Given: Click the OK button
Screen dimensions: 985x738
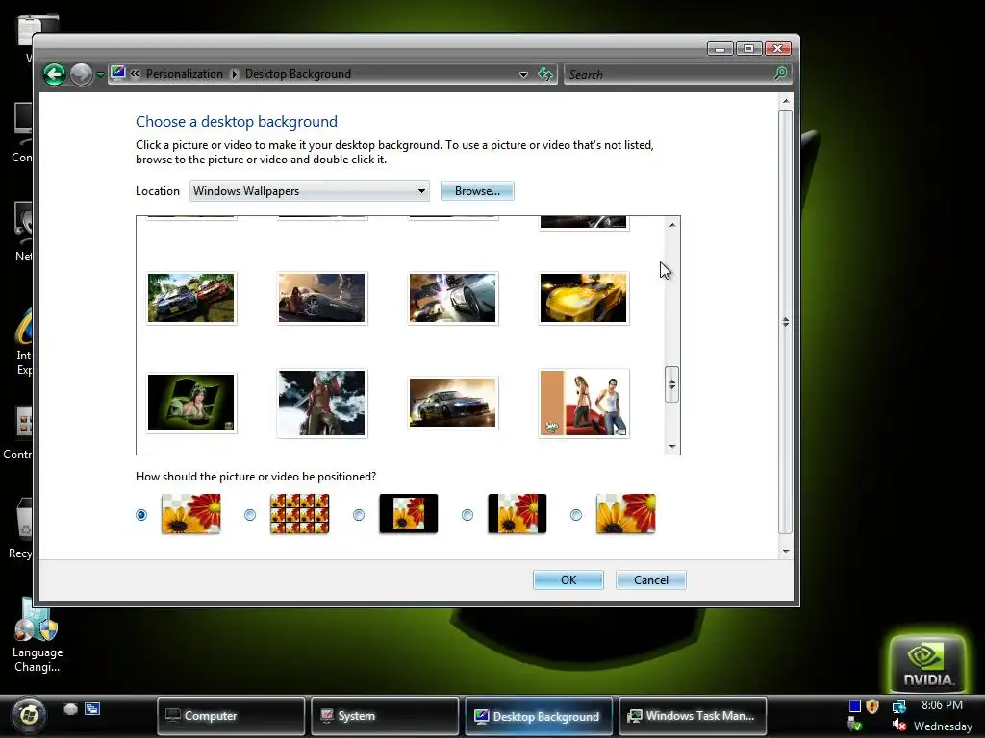Looking at the screenshot, I should tap(568, 579).
